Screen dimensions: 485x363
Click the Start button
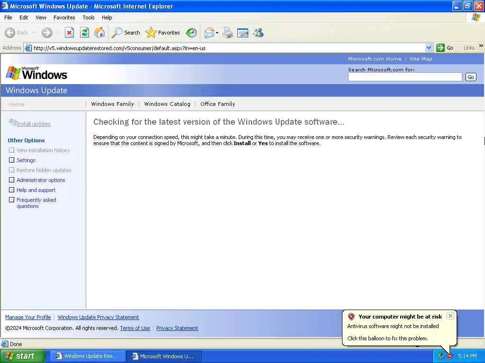pyautogui.click(x=23, y=356)
